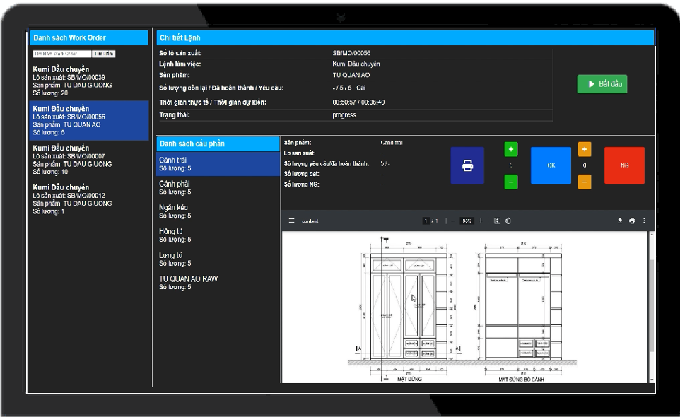
Task: Download the PDF drawing
Action: pos(620,221)
